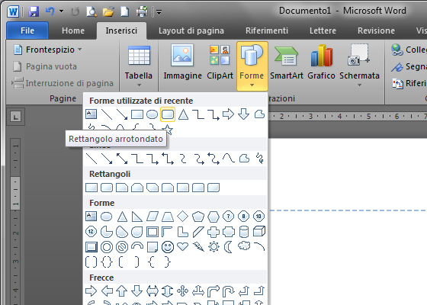Click the Undo arrow icon

coord(50,11)
